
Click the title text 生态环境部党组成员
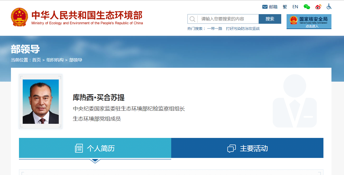pos(97,119)
